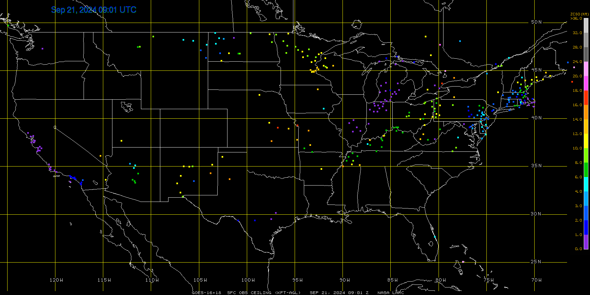Click the '>36.0' legend label

[x=576, y=18]
